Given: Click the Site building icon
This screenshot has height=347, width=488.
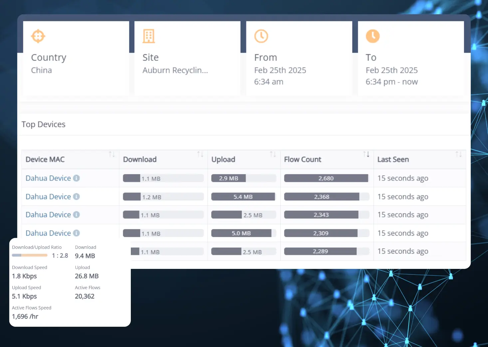Looking at the screenshot, I should coord(149,36).
